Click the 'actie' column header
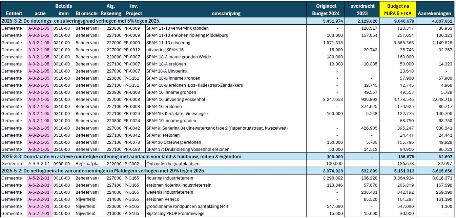Screen dimensions: 456x218 (40, 13)
